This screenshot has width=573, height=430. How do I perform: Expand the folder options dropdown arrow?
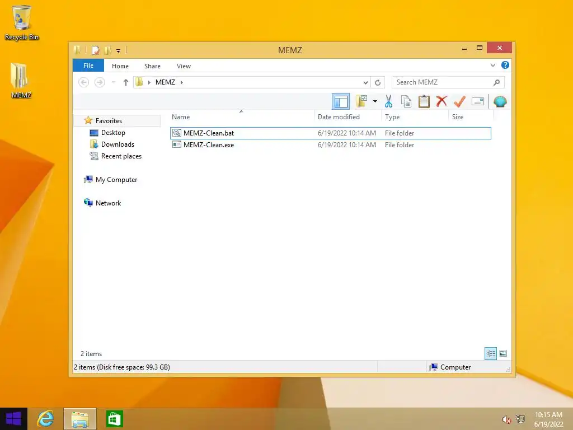coord(375,101)
